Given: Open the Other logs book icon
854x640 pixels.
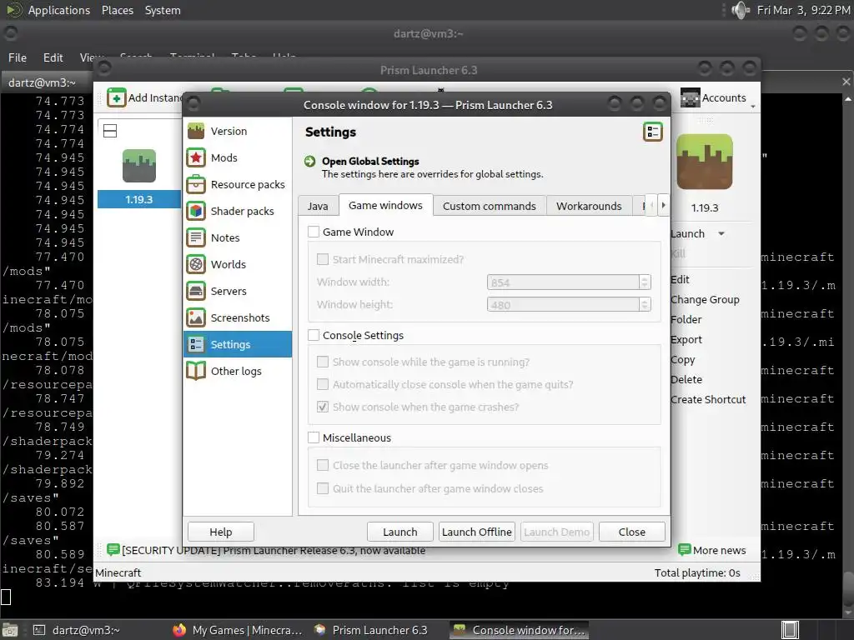Looking at the screenshot, I should coord(196,371).
